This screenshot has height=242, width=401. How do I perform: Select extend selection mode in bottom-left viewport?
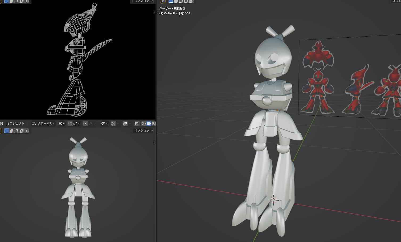tap(11, 131)
